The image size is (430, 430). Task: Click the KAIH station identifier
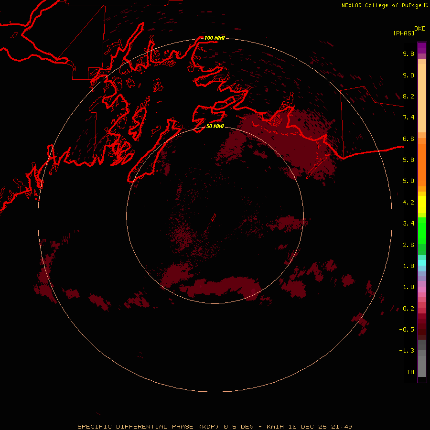tap(275, 427)
